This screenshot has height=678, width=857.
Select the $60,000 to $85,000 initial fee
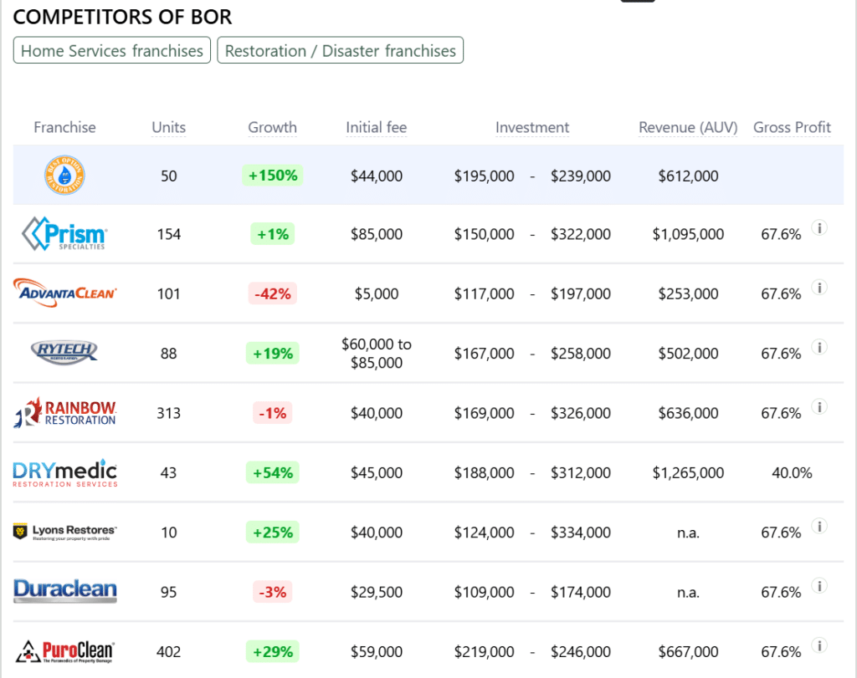(376, 353)
